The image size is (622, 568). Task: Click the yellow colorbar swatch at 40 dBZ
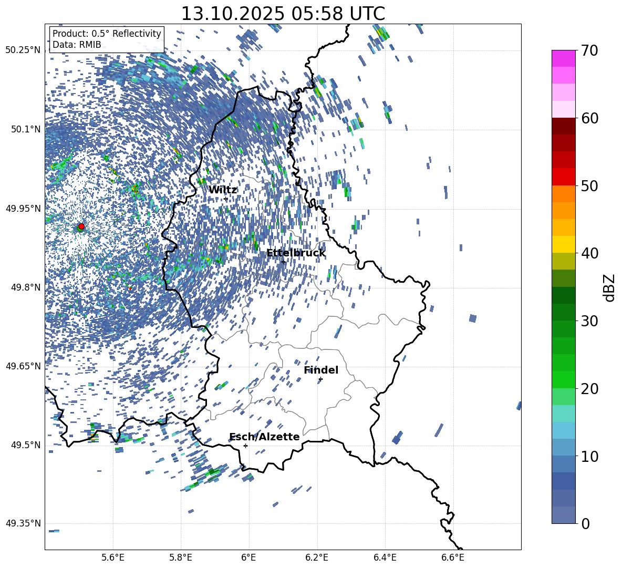[x=563, y=244]
